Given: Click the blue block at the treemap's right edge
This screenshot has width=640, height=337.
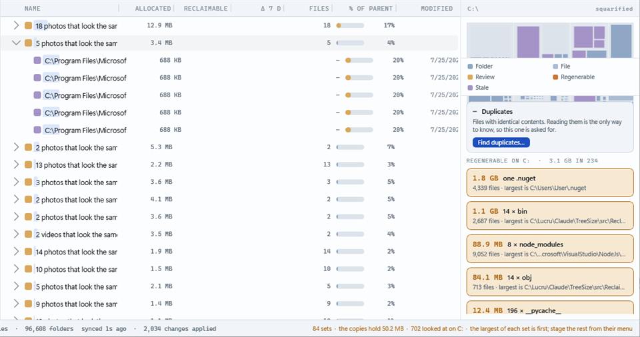Looking at the screenshot, I should click(621, 41).
